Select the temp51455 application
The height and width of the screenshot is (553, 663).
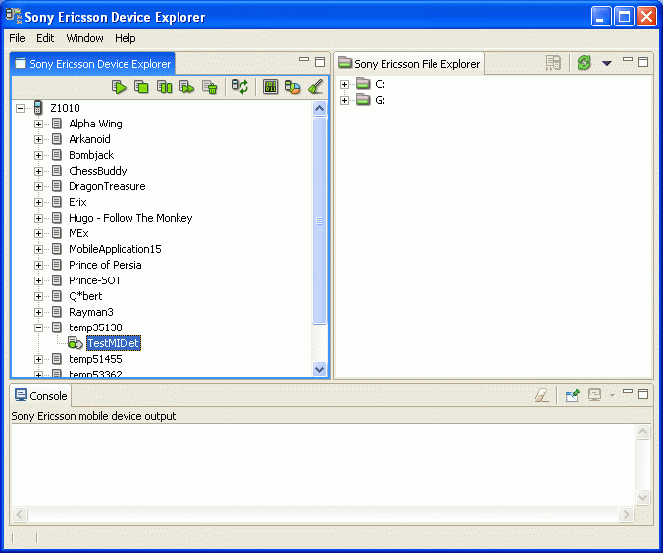95,359
